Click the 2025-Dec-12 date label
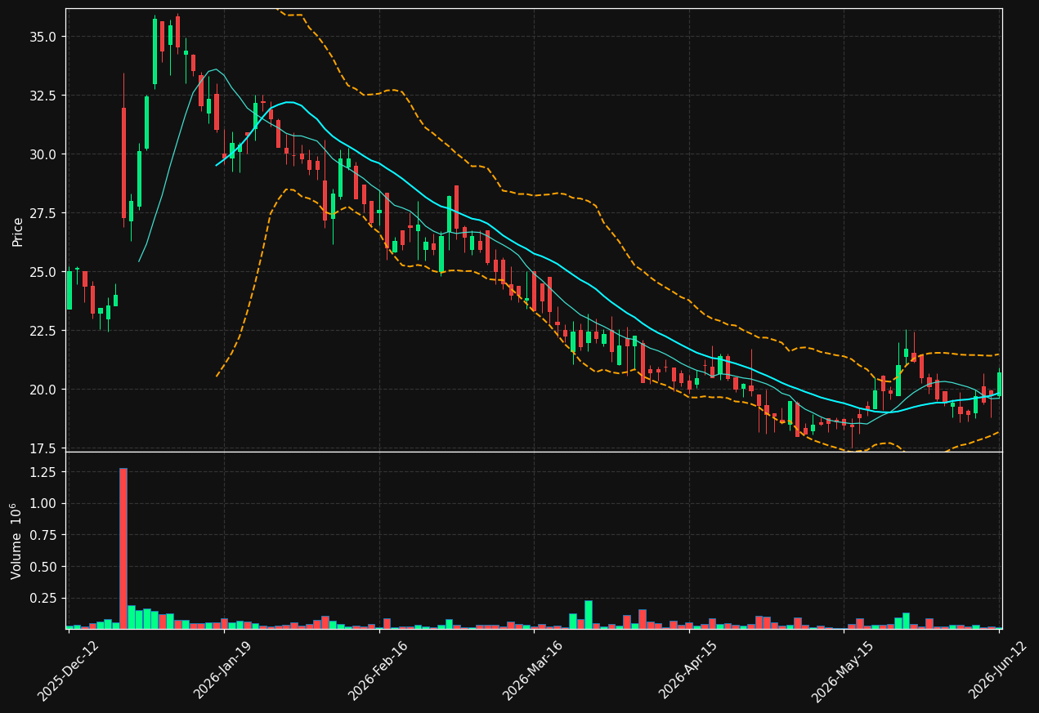Image resolution: width=1039 pixels, height=713 pixels. [69, 670]
